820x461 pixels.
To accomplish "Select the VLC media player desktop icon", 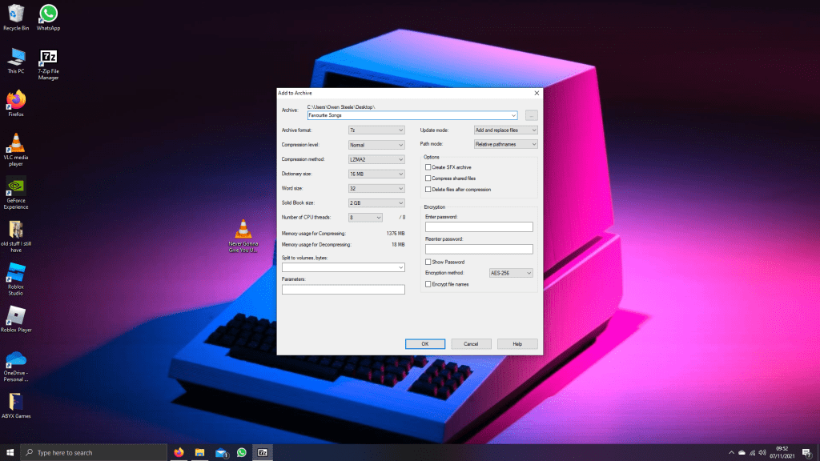I will tap(16, 144).
